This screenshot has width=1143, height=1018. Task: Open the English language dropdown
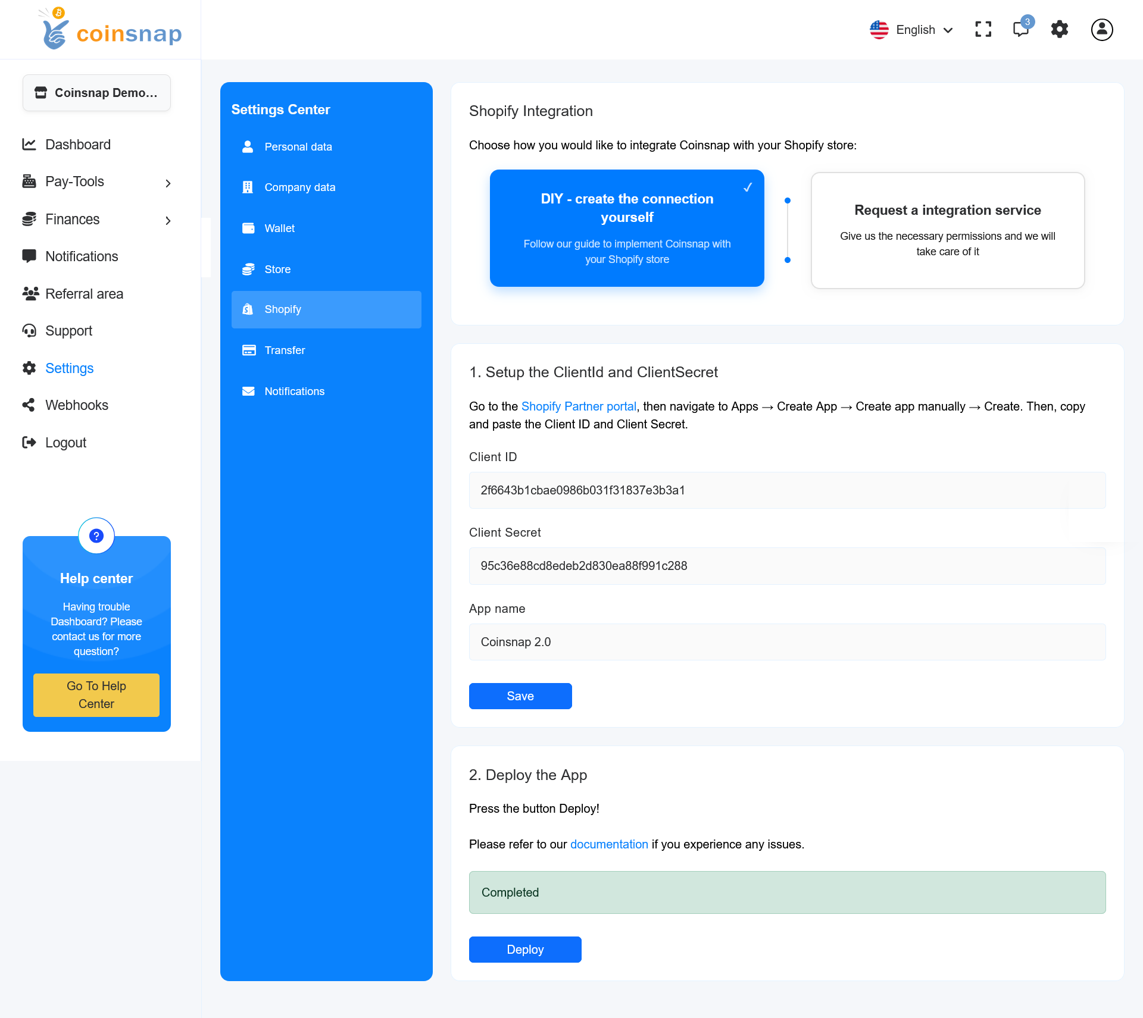tap(912, 30)
